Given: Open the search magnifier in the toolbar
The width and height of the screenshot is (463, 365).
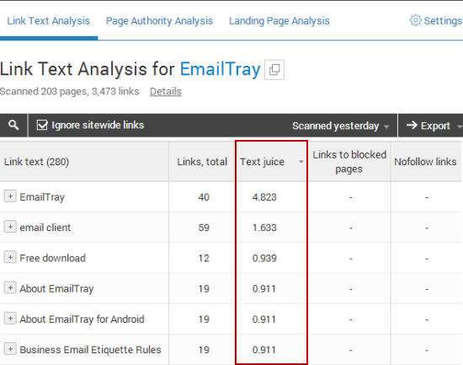Looking at the screenshot, I should pyautogui.click(x=13, y=126).
